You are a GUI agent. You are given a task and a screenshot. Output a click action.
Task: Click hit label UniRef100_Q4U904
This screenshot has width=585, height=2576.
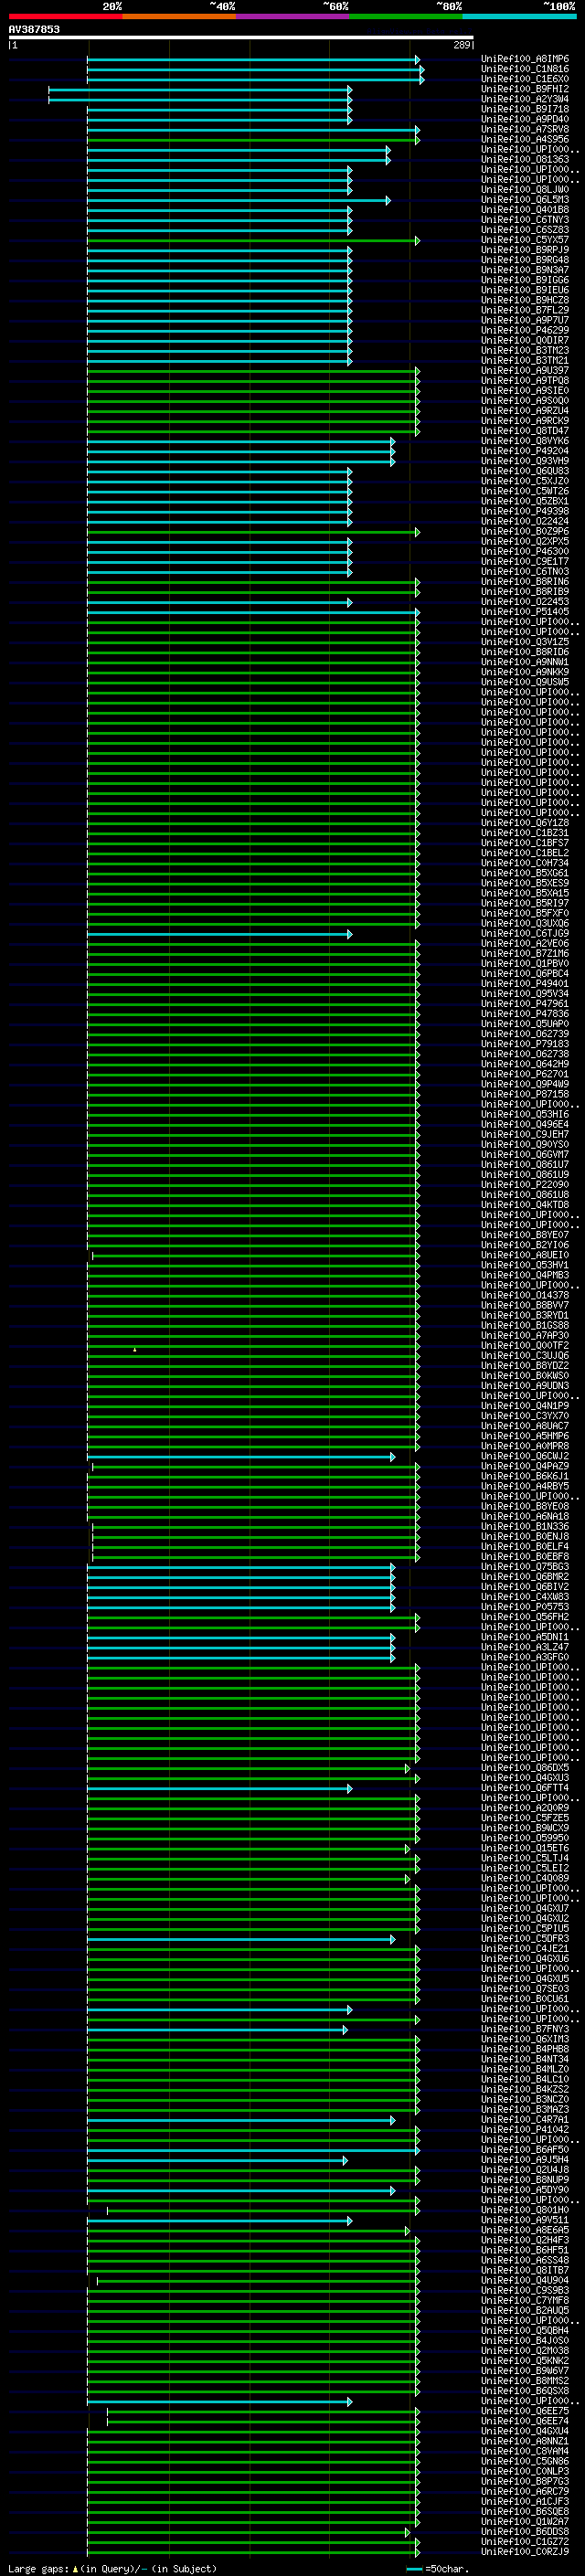(x=525, y=2280)
